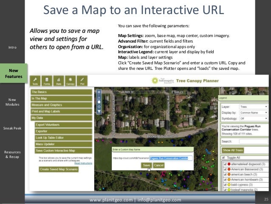
Task: Click the custom map name input field
Action: [171, 158]
